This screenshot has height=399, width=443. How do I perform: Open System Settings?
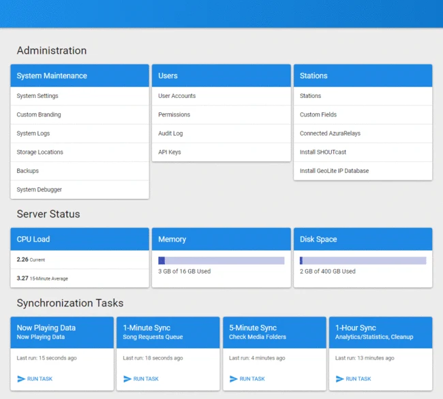pyautogui.click(x=80, y=96)
